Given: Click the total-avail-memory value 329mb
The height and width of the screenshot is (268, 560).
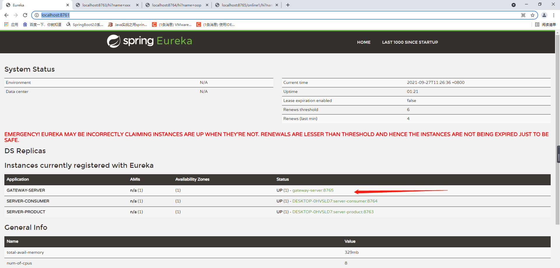Looking at the screenshot, I should tap(351, 252).
